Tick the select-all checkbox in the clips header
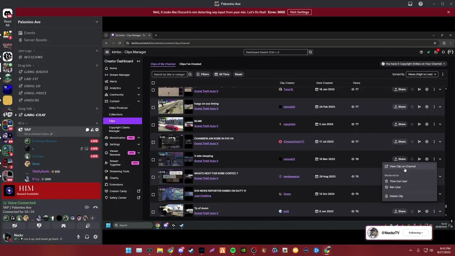This screenshot has width=455, height=256. [x=153, y=83]
